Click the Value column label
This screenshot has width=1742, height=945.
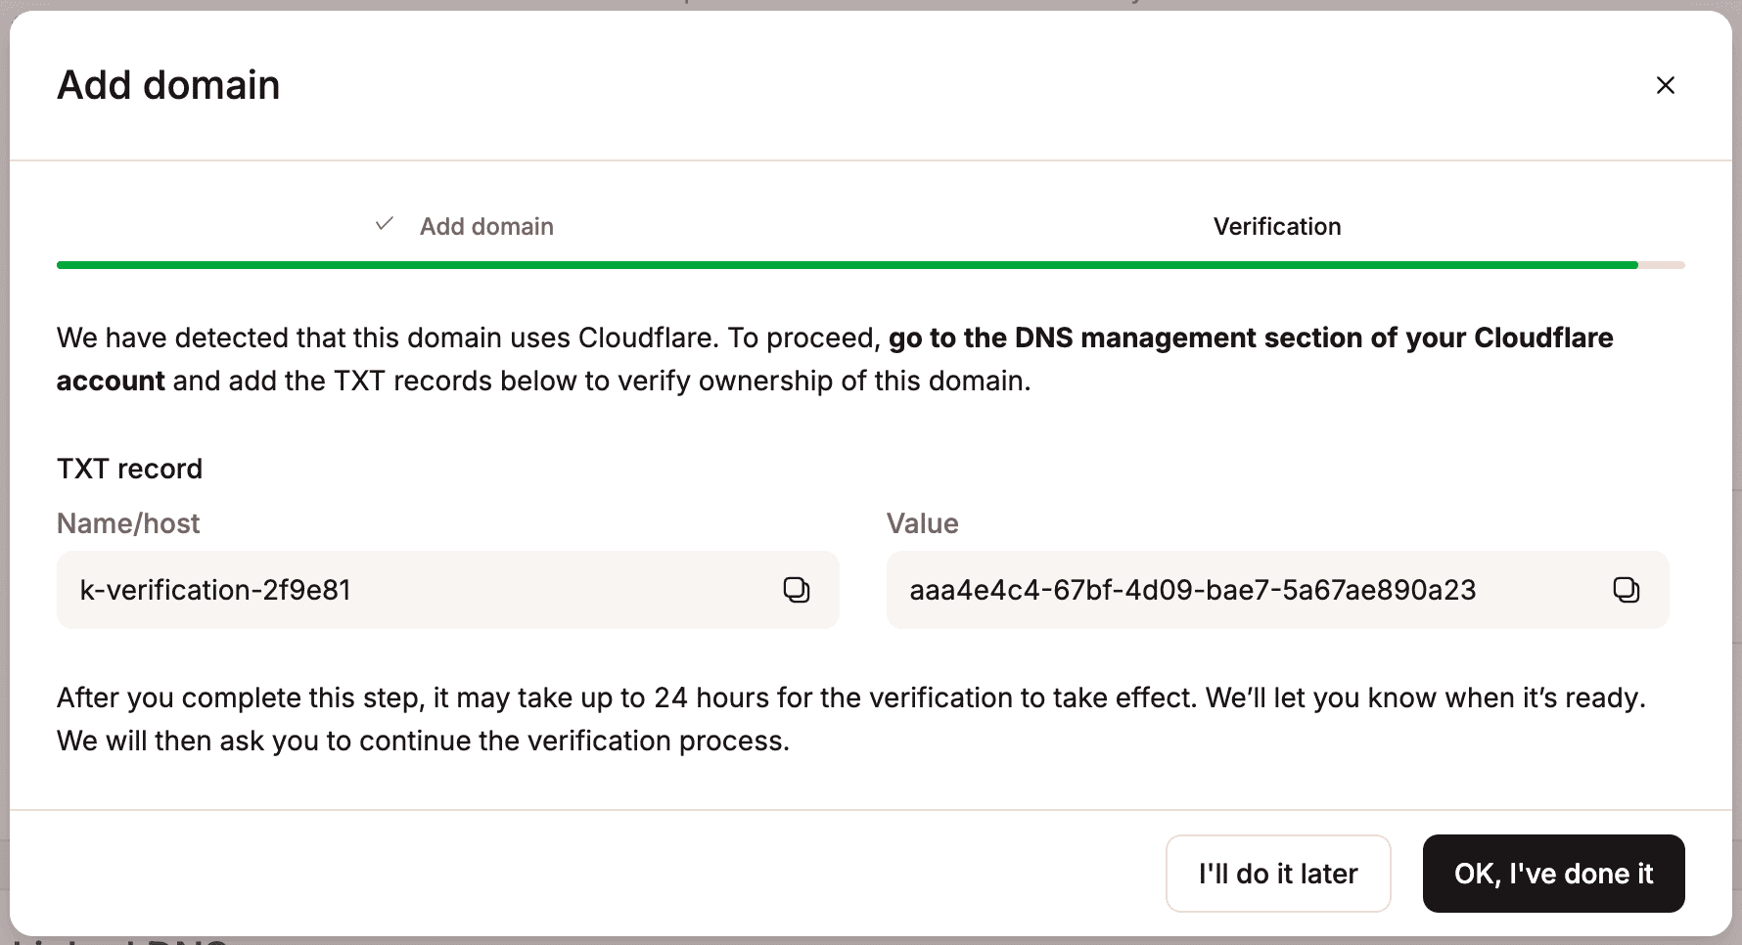921,523
